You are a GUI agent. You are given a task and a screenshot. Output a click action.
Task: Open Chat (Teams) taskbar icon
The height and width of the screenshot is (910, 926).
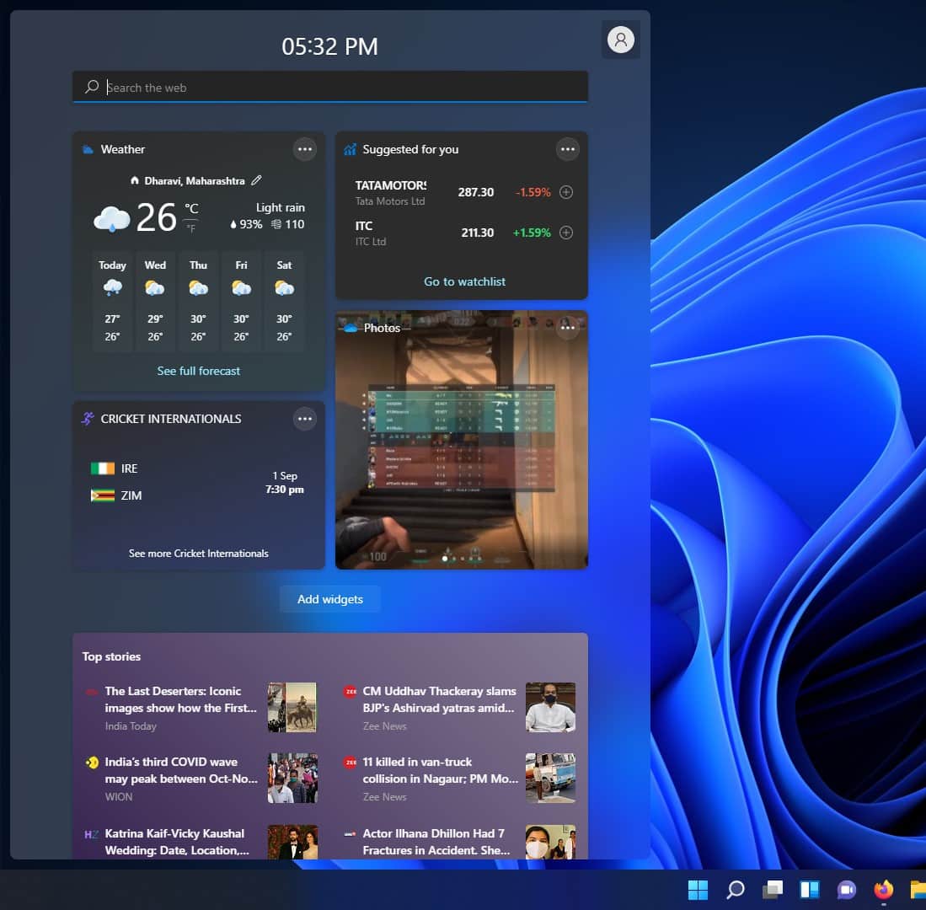pyautogui.click(x=846, y=889)
